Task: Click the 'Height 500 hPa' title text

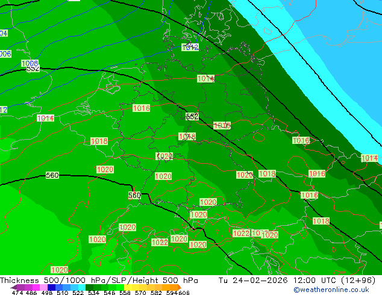Action: pos(165,281)
